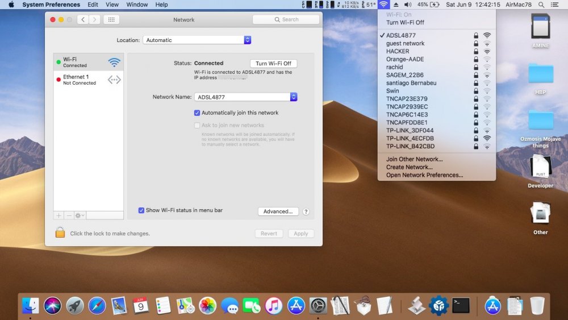Open the help question mark button
568x320 pixels.
point(306,211)
